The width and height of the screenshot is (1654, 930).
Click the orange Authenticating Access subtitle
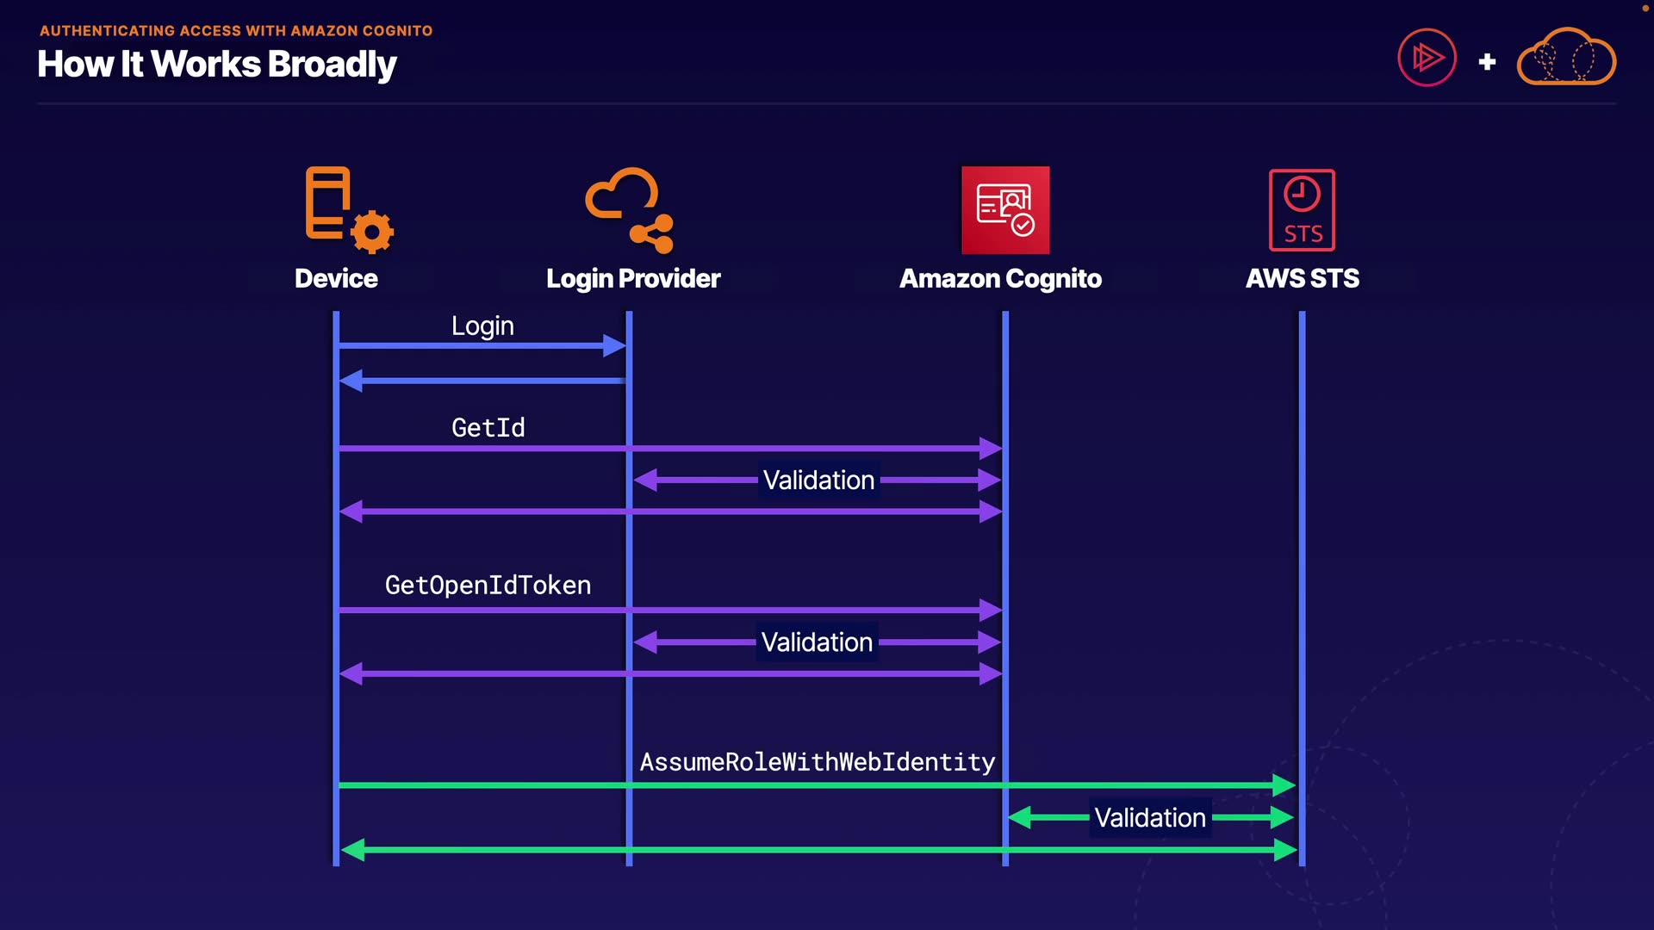(236, 31)
